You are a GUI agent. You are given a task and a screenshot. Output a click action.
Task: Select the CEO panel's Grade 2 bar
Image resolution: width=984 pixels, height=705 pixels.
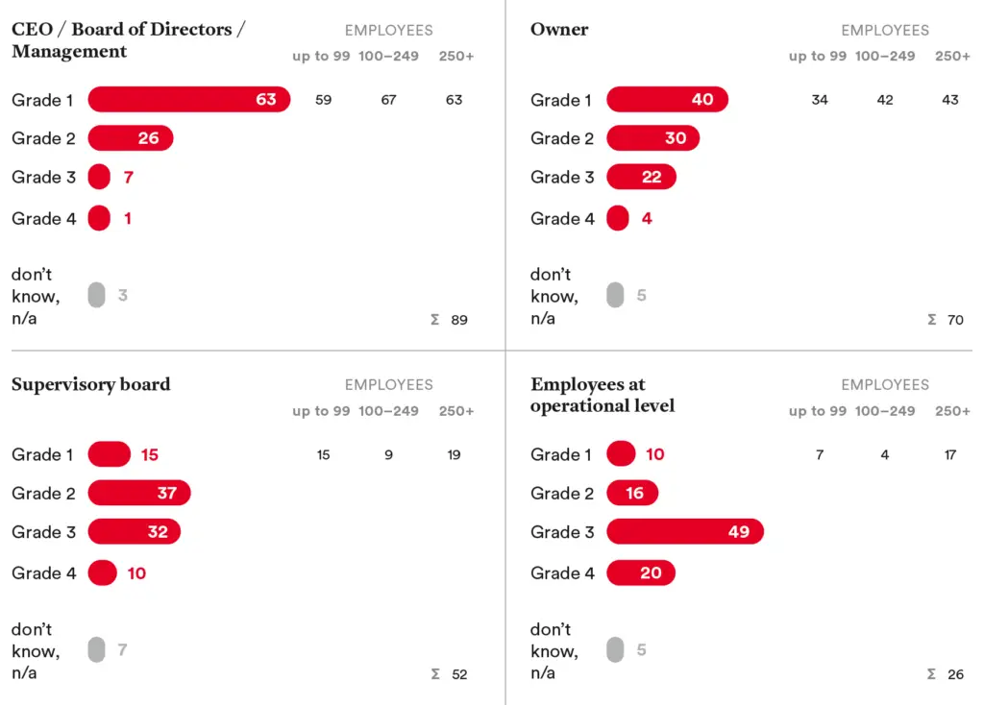pyautogui.click(x=131, y=138)
